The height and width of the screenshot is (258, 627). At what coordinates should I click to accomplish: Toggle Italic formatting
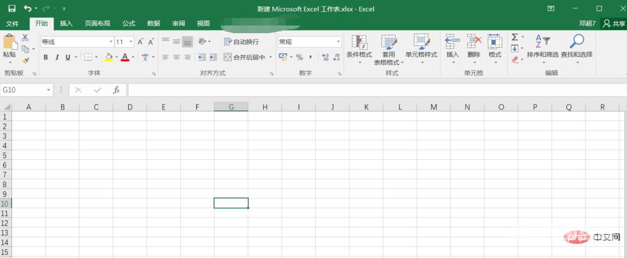pos(57,57)
